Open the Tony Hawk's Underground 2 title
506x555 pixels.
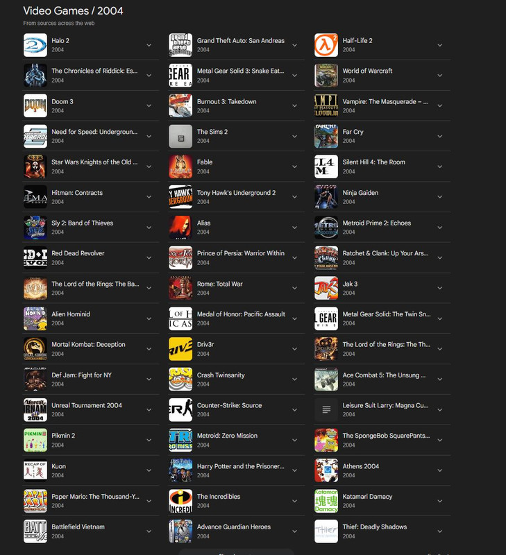point(236,193)
